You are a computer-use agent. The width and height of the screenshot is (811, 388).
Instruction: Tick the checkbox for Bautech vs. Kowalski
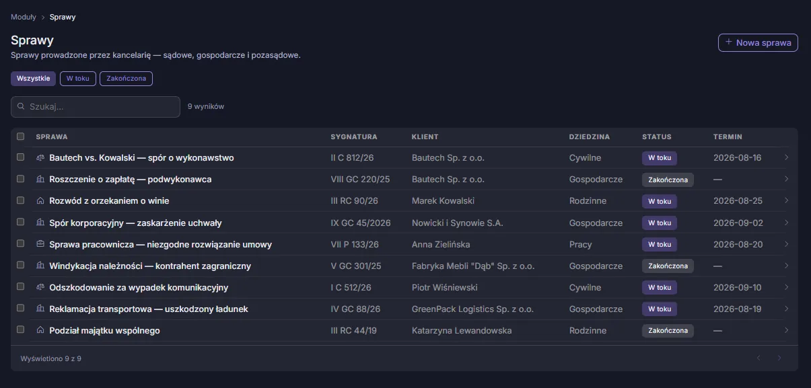pyautogui.click(x=20, y=158)
